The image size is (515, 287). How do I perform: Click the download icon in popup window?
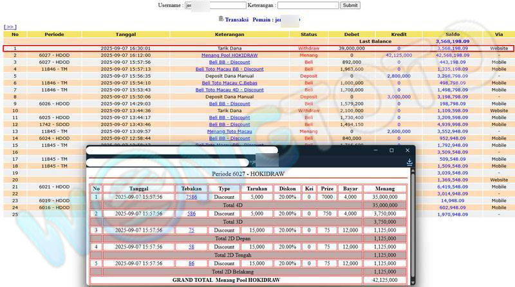(409, 163)
